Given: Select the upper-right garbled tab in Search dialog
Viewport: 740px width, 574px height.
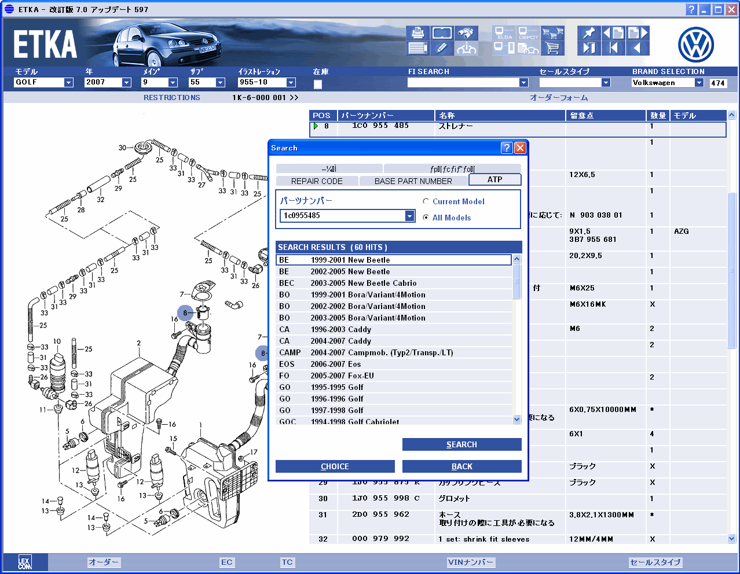Looking at the screenshot, I should coord(452,169).
